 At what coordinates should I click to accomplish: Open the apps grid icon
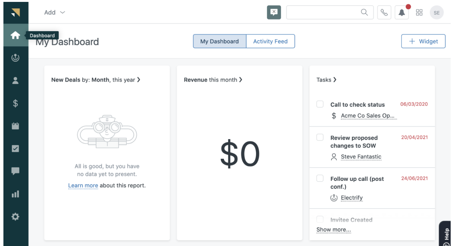(x=420, y=12)
